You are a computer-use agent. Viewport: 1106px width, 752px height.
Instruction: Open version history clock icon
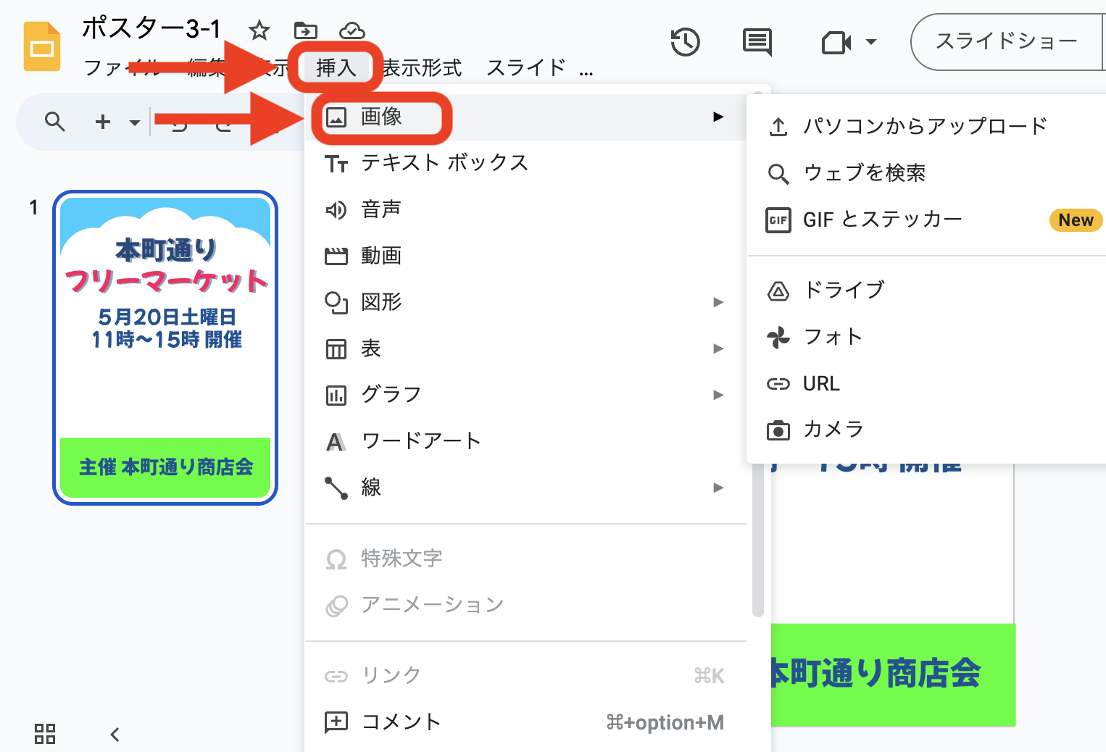pos(685,42)
